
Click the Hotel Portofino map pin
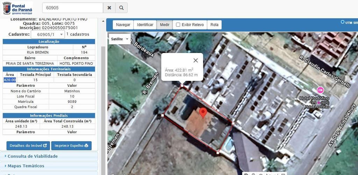click(320, 90)
